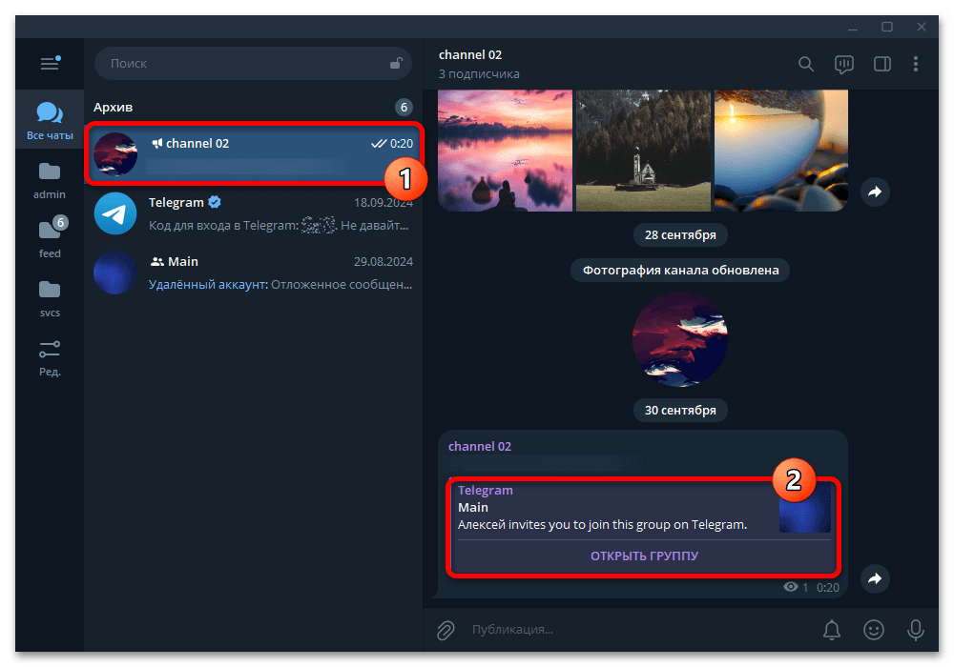This screenshot has height=667, width=954.
Task: Click the attach file paperclip icon
Action: pos(446,630)
